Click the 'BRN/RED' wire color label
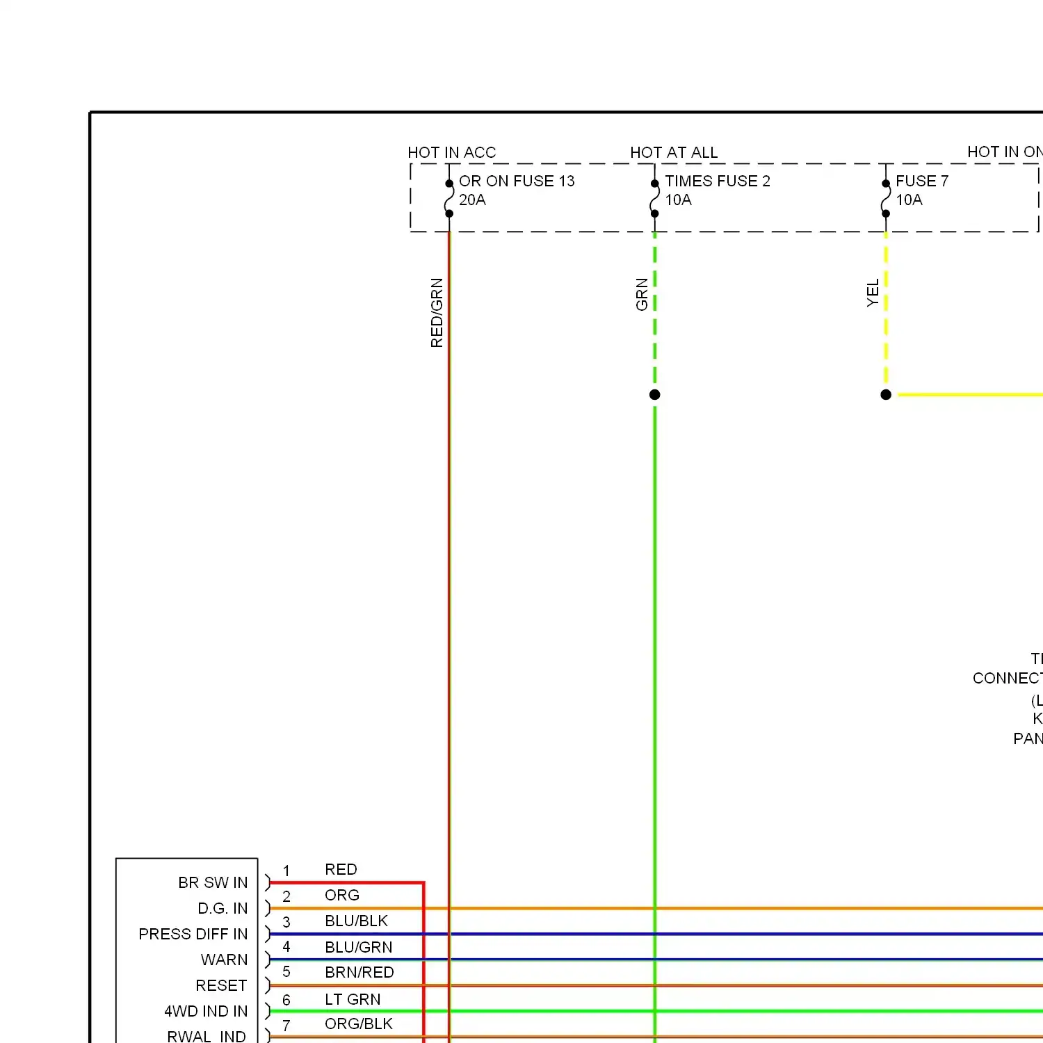 tap(359, 972)
